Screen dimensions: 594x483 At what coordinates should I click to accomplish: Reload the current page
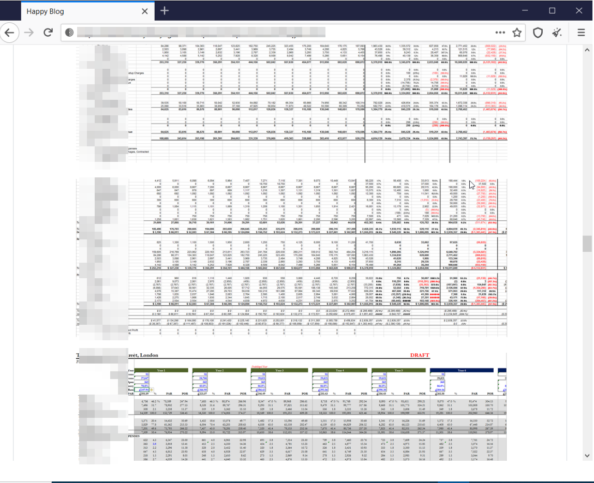tap(48, 33)
